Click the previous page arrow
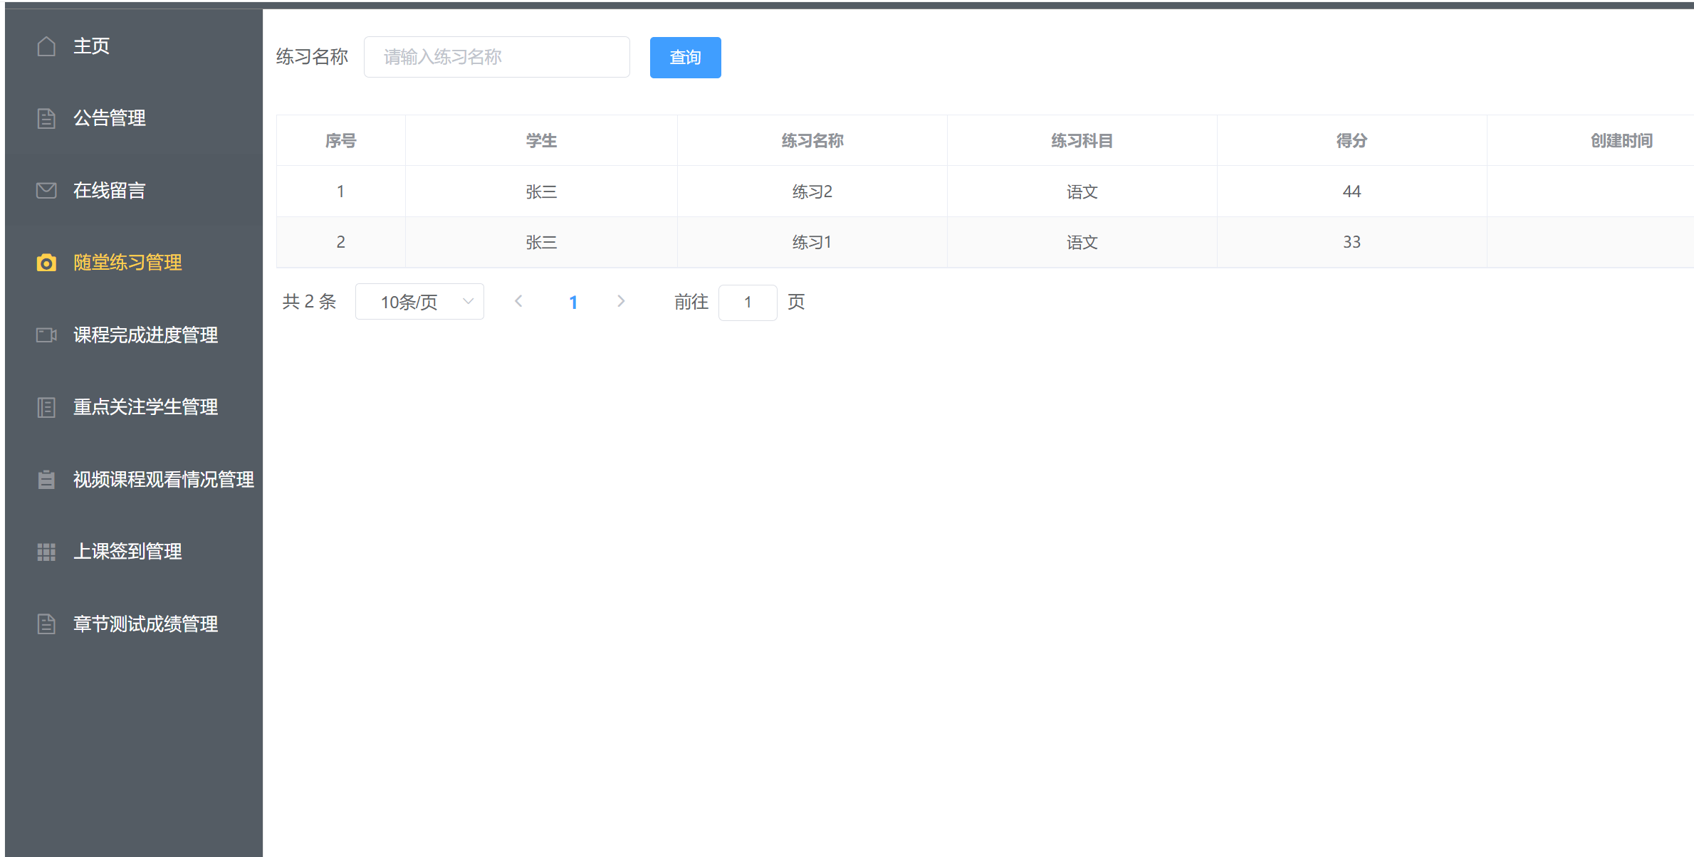This screenshot has width=1694, height=857. click(x=518, y=301)
